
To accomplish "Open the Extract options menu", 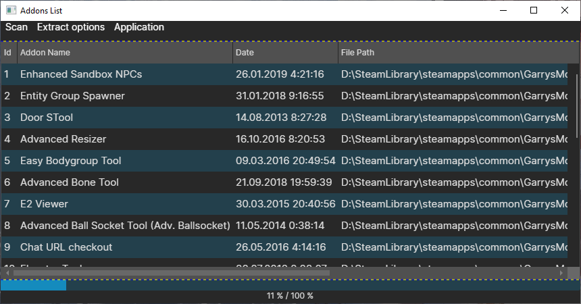I will pos(71,27).
